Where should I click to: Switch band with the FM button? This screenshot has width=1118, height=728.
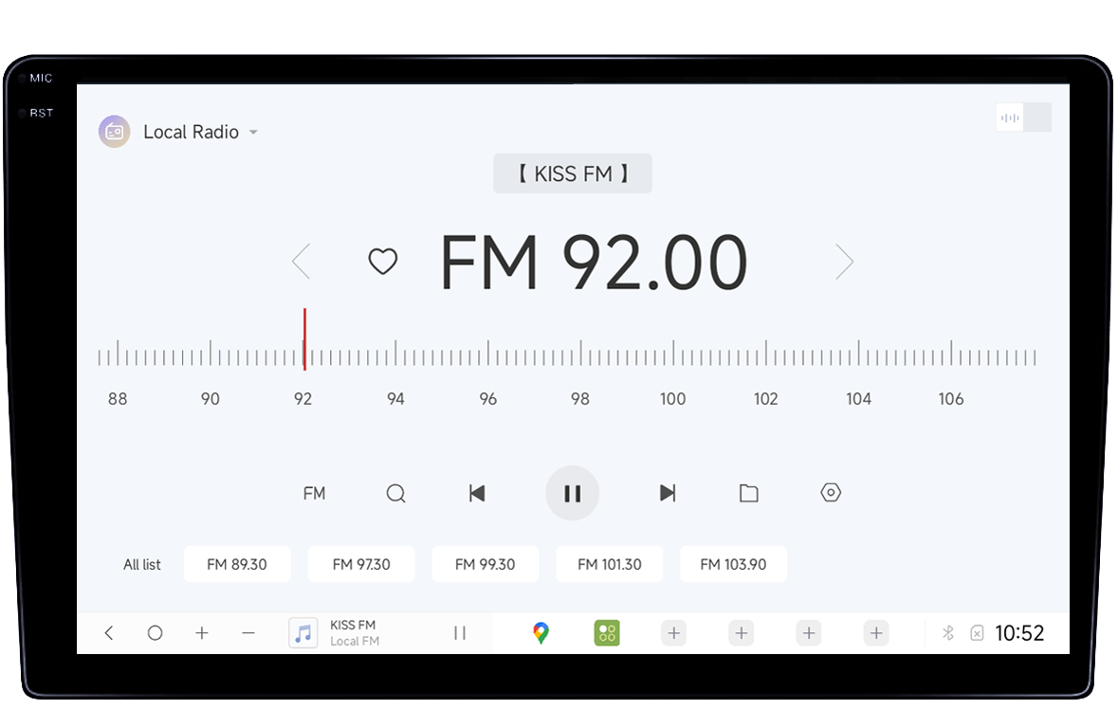pyautogui.click(x=315, y=494)
